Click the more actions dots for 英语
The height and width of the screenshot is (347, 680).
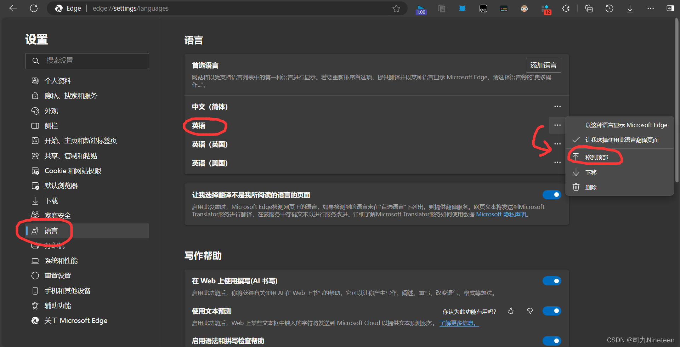pyautogui.click(x=557, y=125)
